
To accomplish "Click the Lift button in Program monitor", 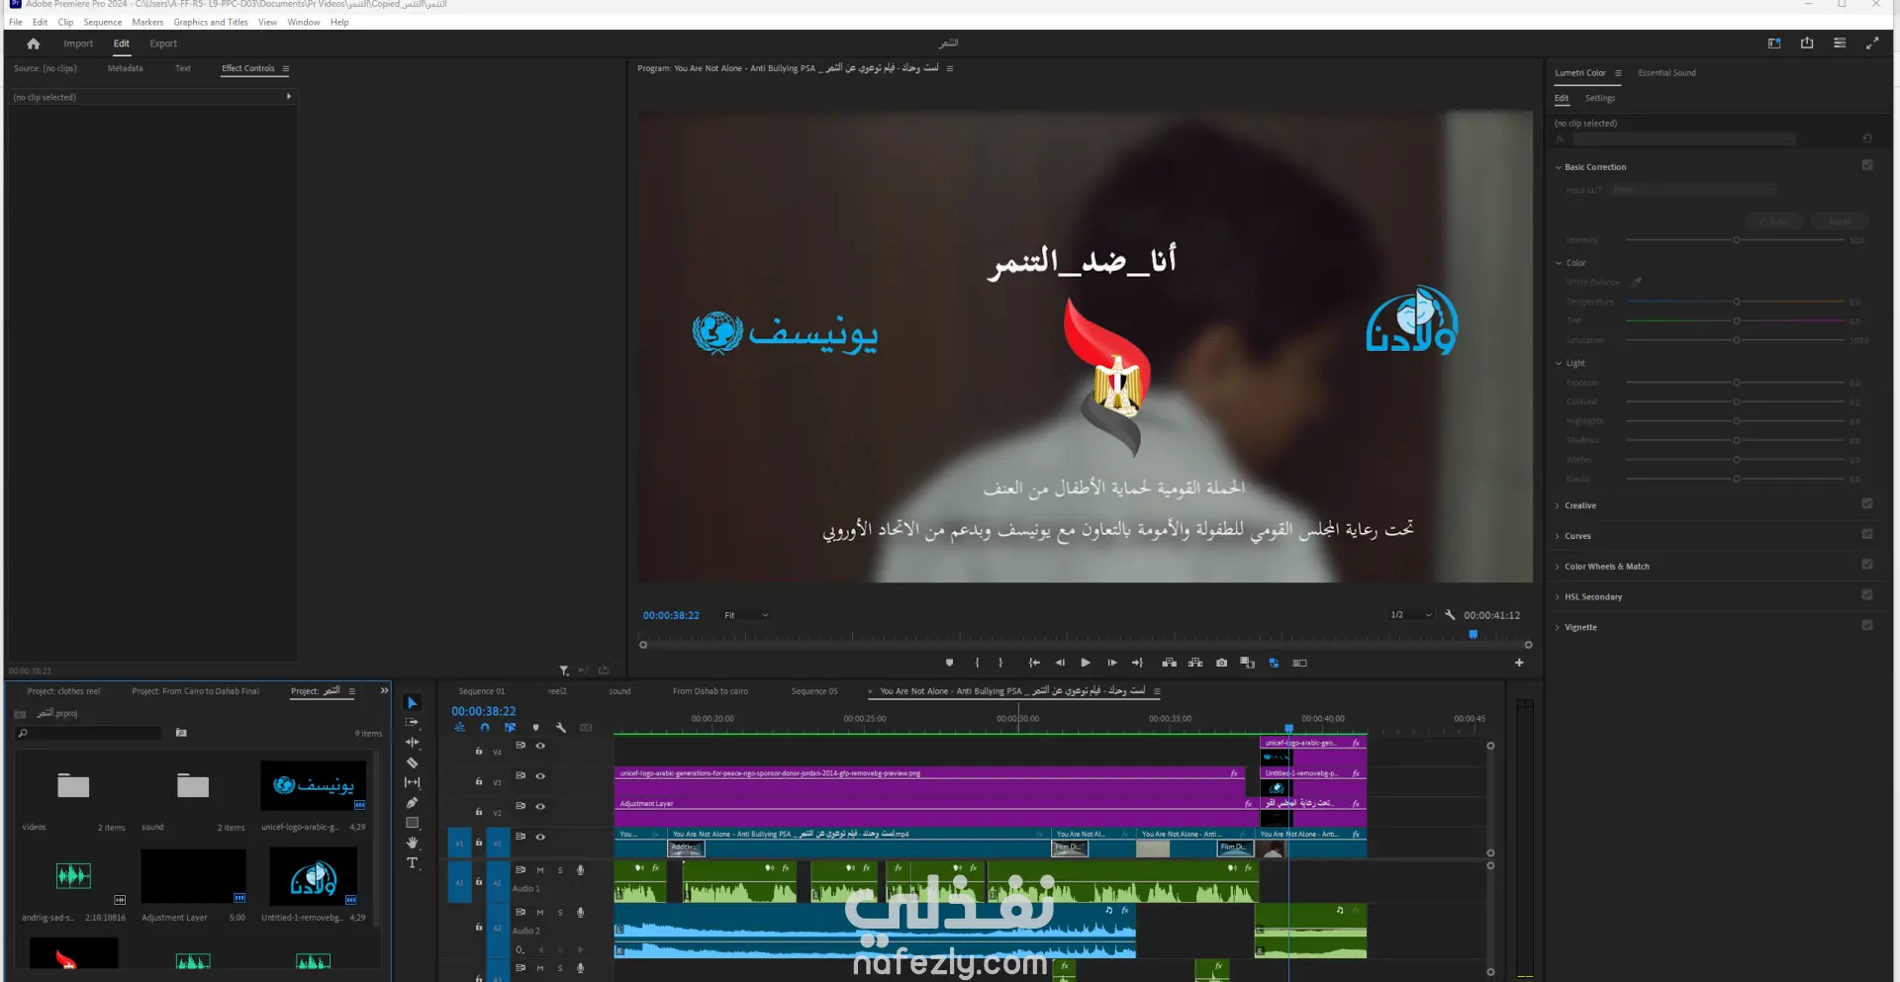I will (1170, 663).
